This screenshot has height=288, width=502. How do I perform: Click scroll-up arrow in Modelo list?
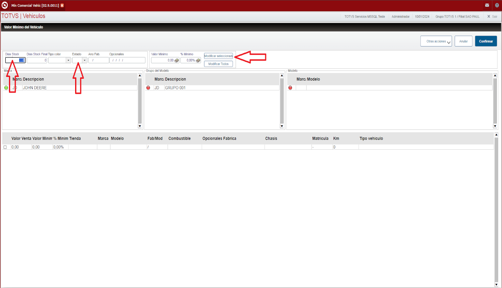point(495,75)
